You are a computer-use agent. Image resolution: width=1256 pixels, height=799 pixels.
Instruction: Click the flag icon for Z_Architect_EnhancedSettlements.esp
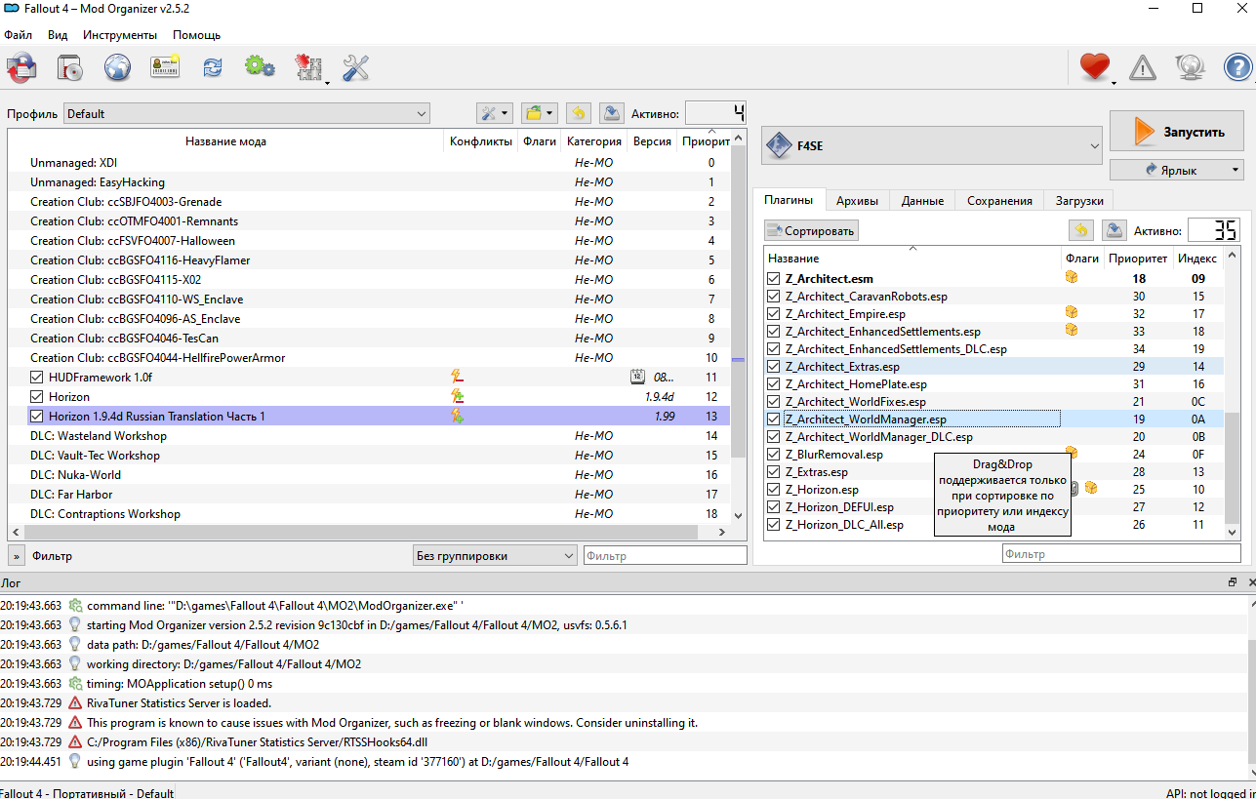(1072, 331)
